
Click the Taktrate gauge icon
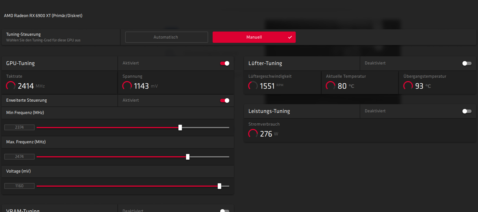11,86
